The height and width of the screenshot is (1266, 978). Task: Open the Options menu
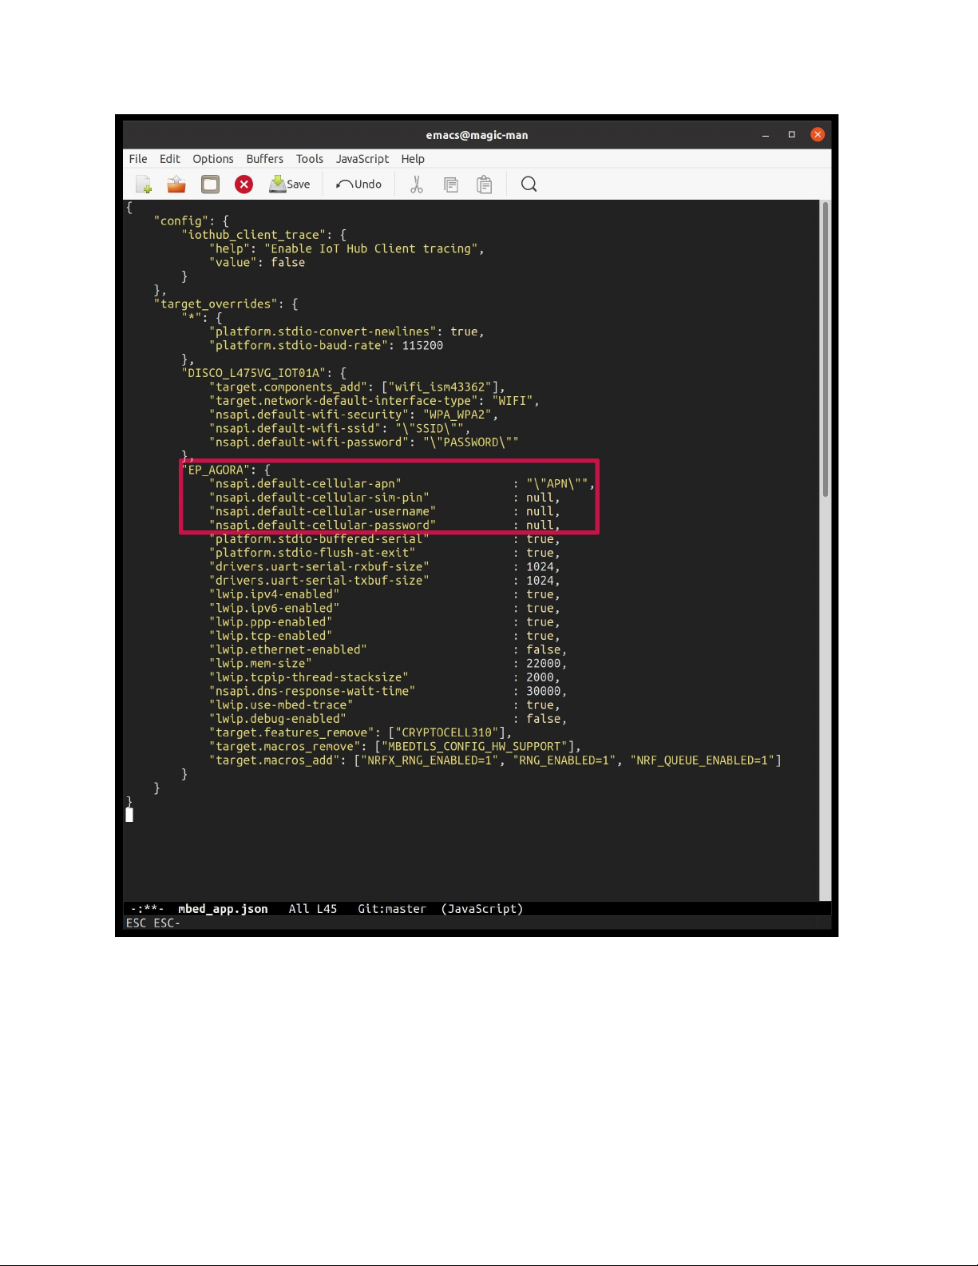tap(213, 159)
